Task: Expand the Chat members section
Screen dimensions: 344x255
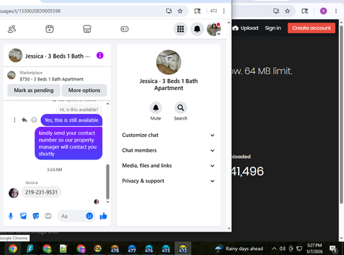Action: (169, 151)
